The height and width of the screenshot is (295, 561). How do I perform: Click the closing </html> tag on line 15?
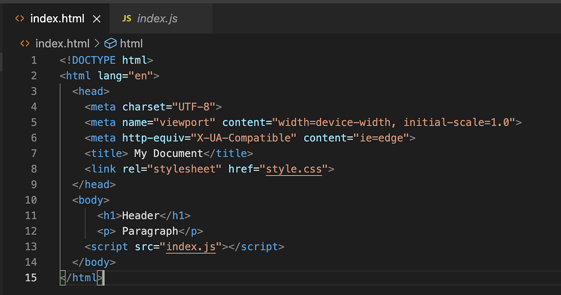[x=81, y=278]
